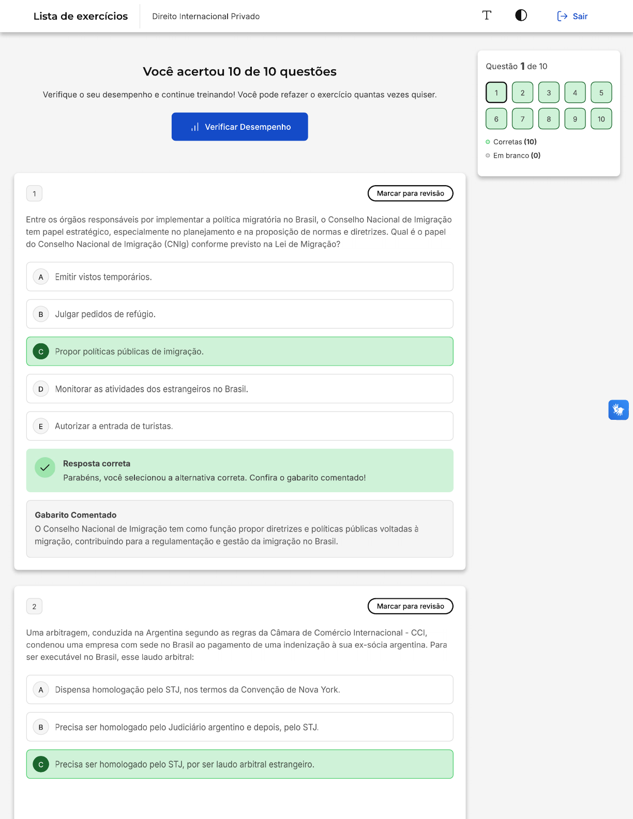This screenshot has width=633, height=819.
Task: Choose option D about monitoring foreigners
Action: 239,389
